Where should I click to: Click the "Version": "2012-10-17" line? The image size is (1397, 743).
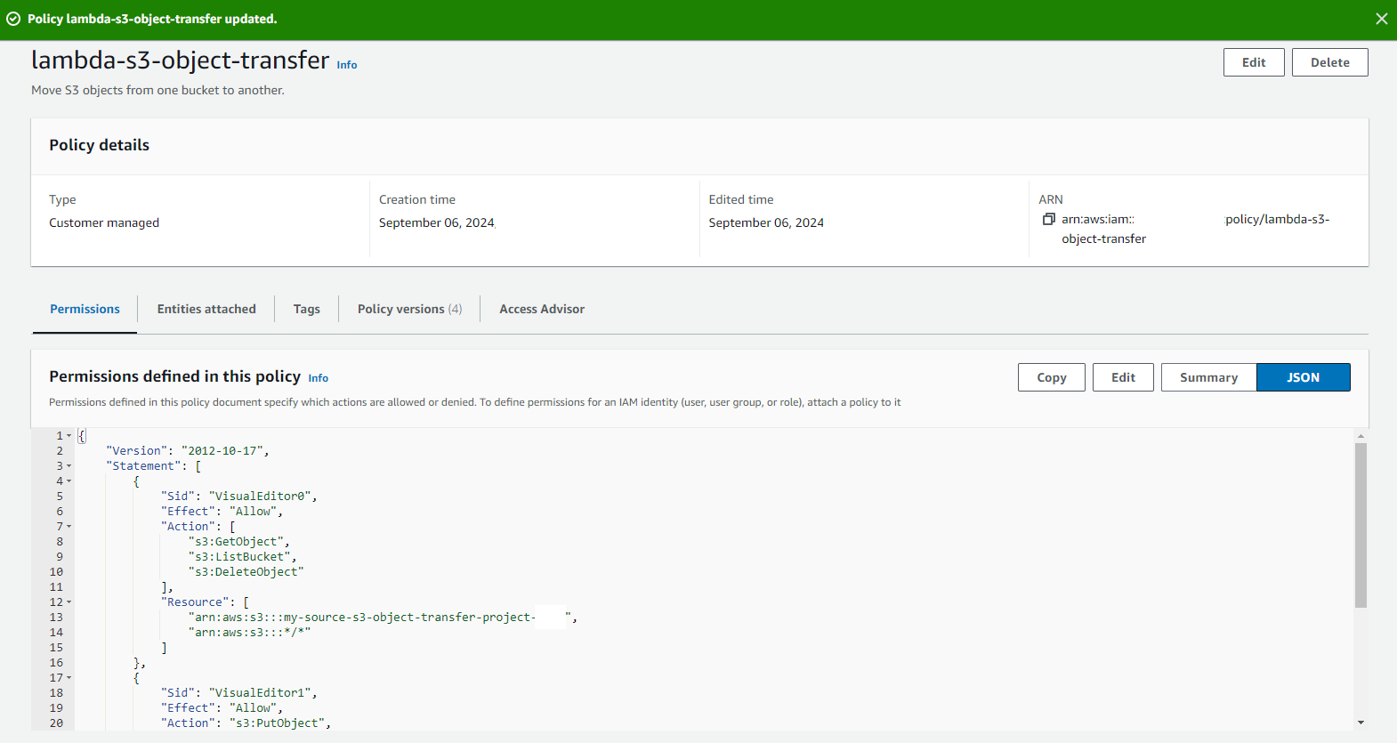click(187, 451)
